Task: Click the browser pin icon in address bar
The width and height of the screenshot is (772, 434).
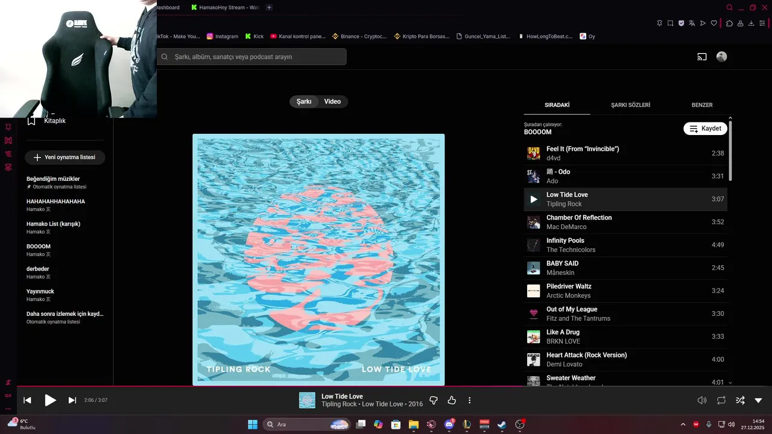Action: click(659, 23)
